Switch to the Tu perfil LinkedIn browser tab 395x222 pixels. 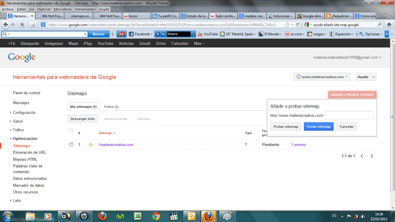pyautogui.click(x=166, y=16)
